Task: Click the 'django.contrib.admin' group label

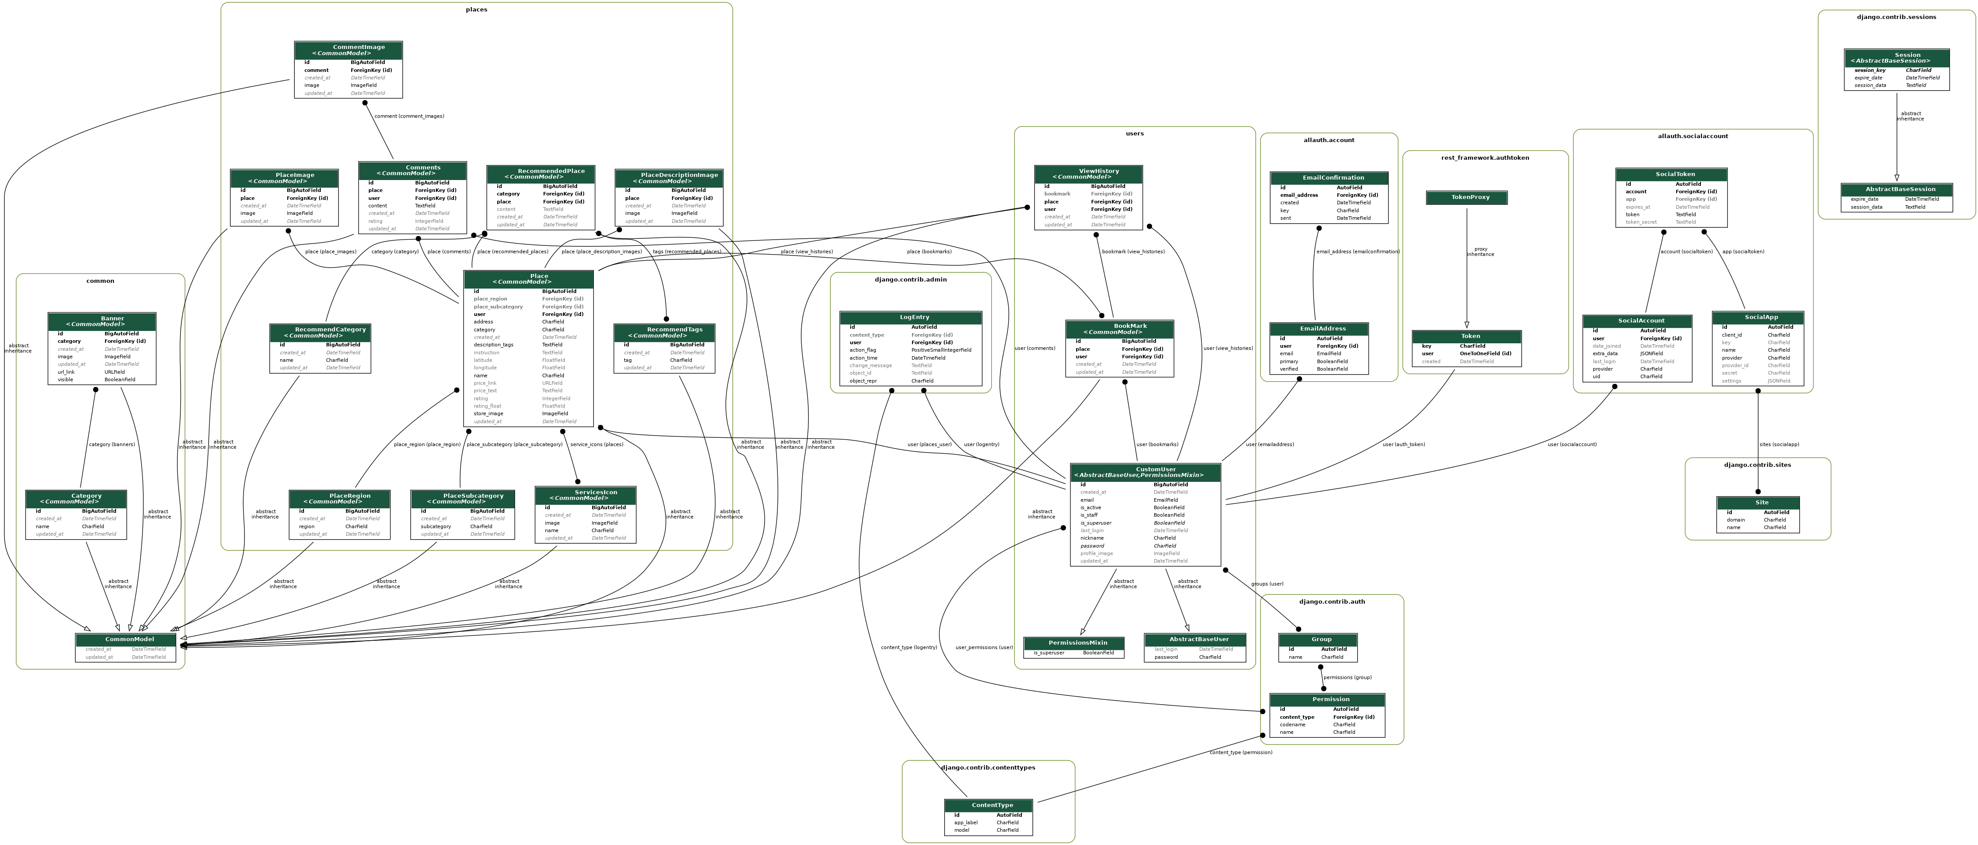Action: coord(911,280)
